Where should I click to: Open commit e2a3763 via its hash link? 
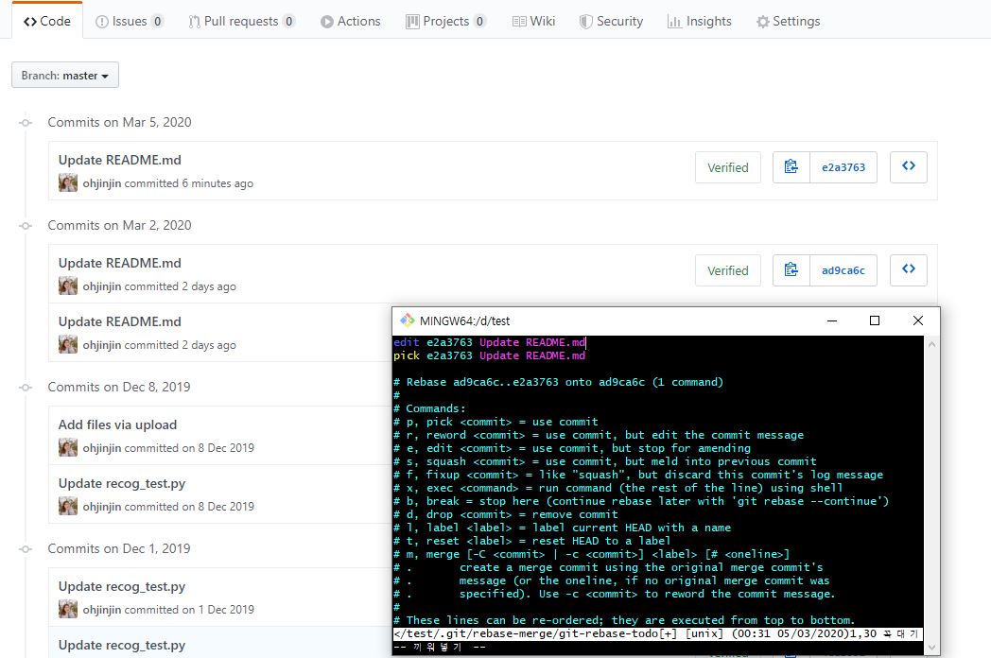pyautogui.click(x=843, y=166)
